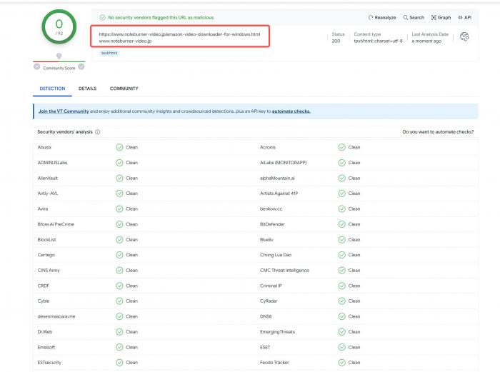This screenshot has height=372, width=500.
Task: Click the text/html; charset=utf-8 content type
Action: (378, 41)
